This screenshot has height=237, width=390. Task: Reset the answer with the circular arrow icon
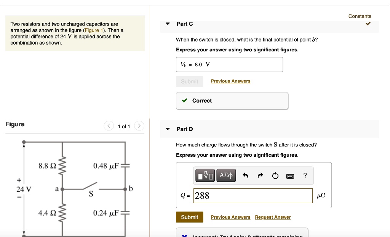pyautogui.click(x=275, y=175)
